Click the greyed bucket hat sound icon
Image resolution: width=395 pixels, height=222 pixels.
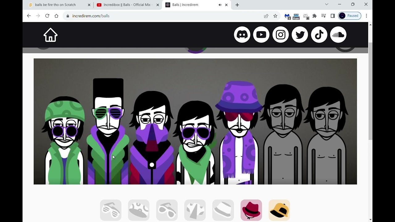pyautogui.click(x=223, y=210)
